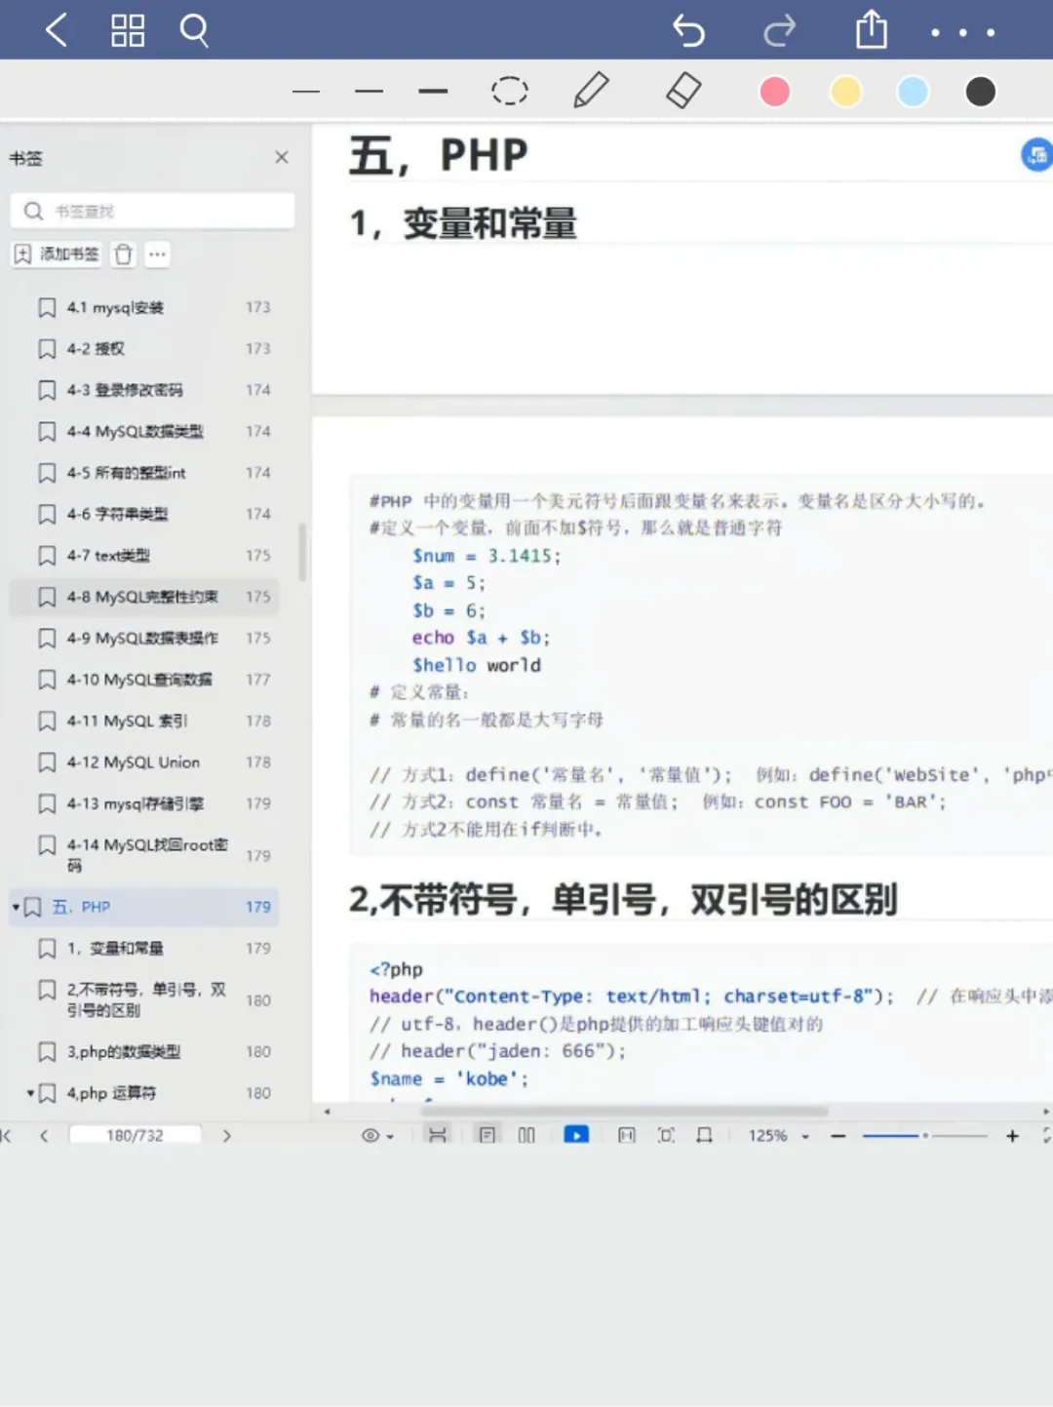Fit page to width

click(x=626, y=1136)
